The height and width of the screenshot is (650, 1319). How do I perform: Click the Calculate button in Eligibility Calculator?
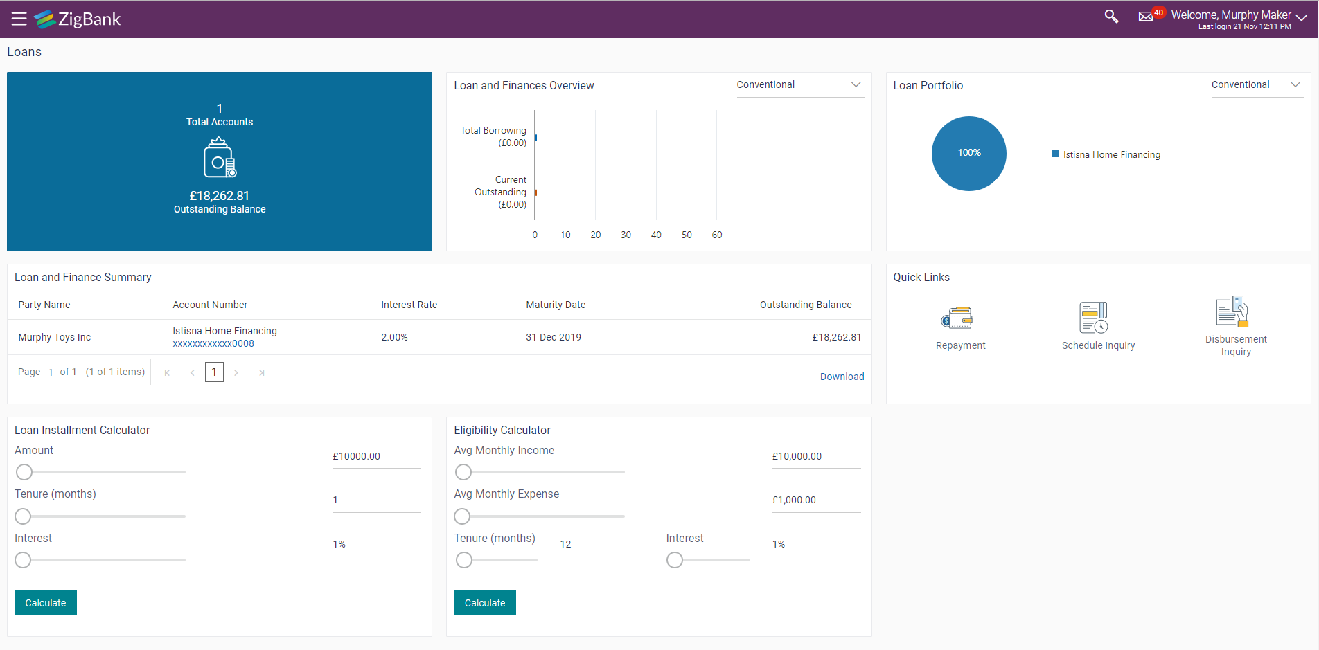point(485,603)
